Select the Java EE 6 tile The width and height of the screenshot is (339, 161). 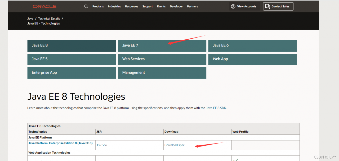tap(252, 46)
